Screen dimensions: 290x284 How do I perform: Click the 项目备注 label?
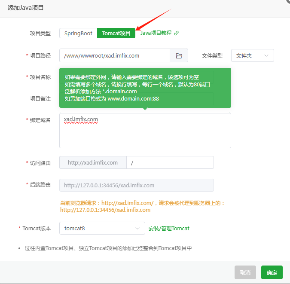pos(40,99)
